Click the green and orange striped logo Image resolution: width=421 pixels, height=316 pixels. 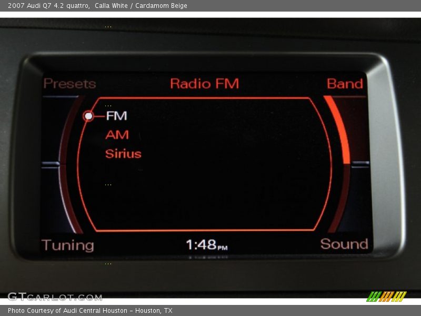[386, 296]
